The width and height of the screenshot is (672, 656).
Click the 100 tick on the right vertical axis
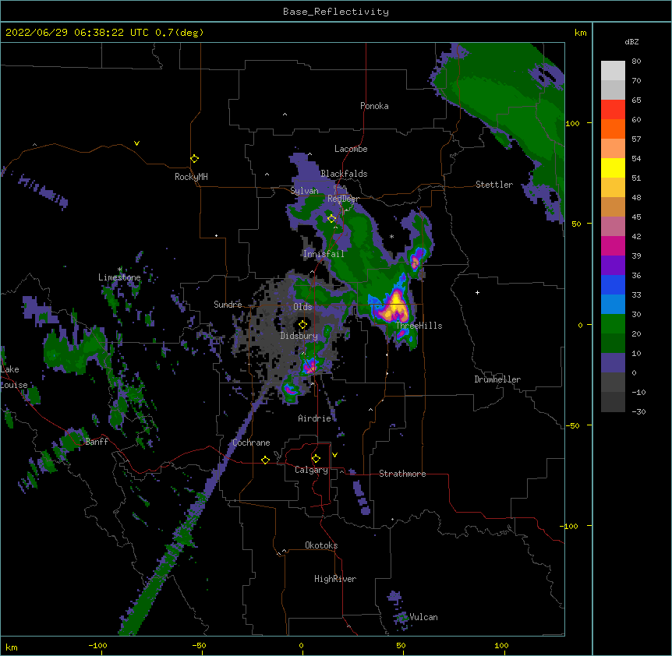click(572, 123)
